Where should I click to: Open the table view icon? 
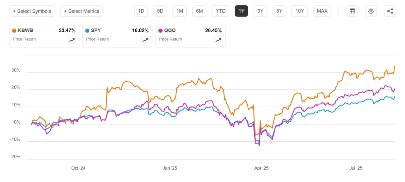(351, 11)
